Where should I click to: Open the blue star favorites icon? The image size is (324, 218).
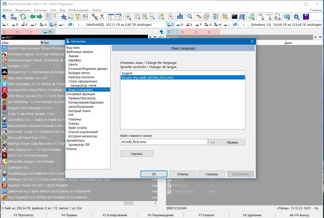pos(64,17)
